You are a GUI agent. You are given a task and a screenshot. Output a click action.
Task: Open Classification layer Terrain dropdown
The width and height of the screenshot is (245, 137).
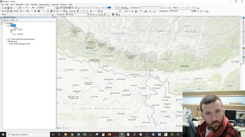coord(192,11)
